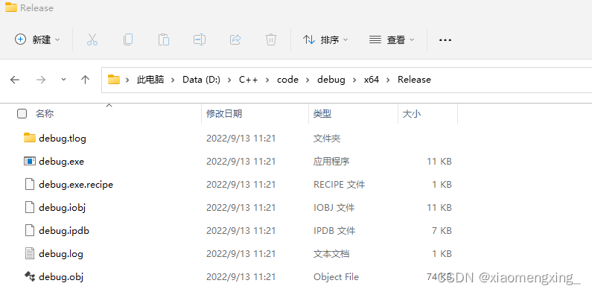Image resolution: width=592 pixels, height=292 pixels.
Task: Click the Rename icon in toolbar
Action: pyautogui.click(x=200, y=39)
